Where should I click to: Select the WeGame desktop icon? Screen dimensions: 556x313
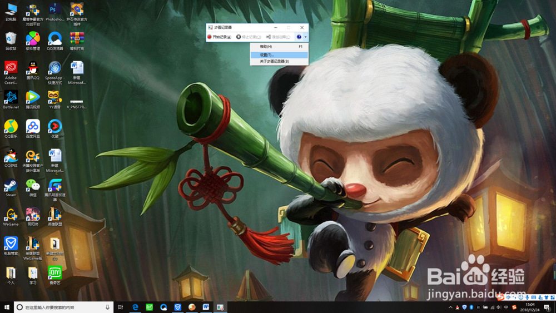(11, 217)
